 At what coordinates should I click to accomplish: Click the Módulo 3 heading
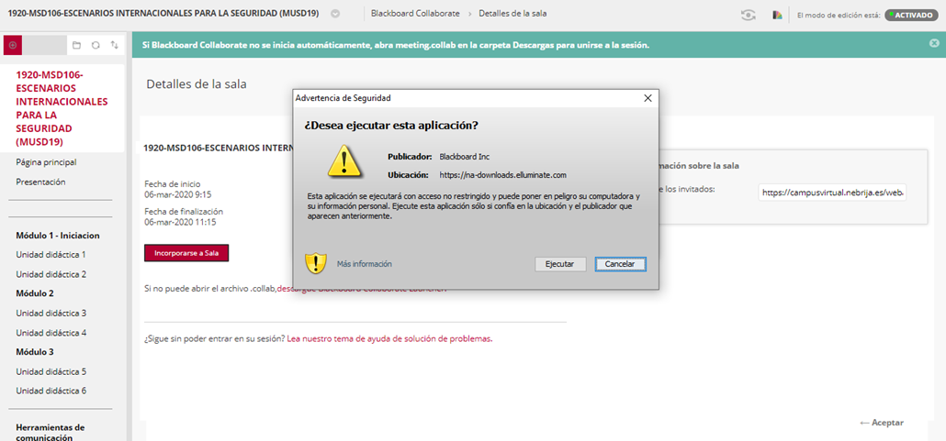click(35, 352)
